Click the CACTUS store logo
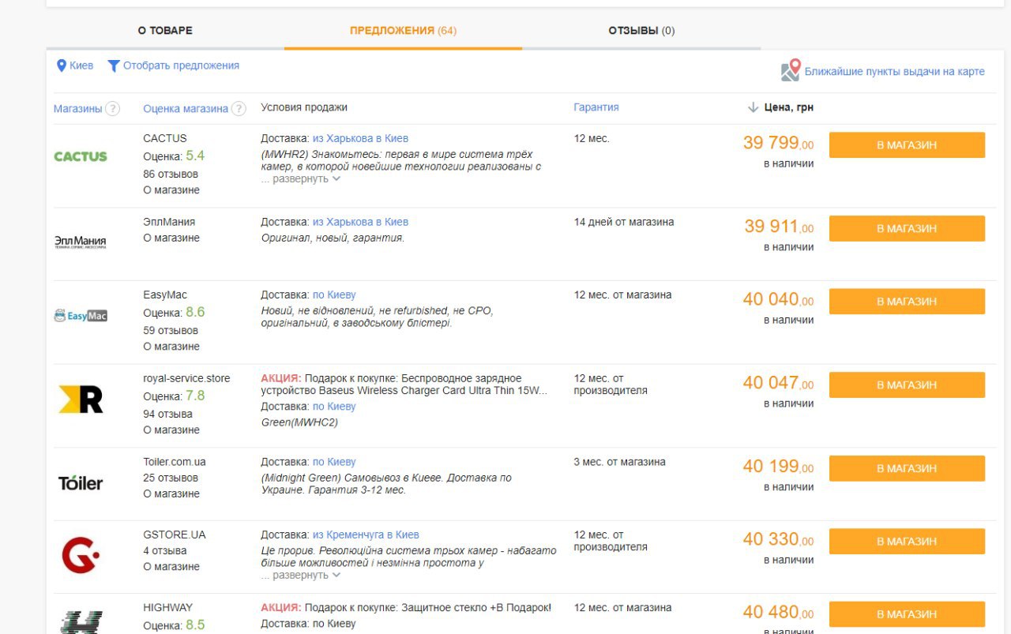 [81, 156]
